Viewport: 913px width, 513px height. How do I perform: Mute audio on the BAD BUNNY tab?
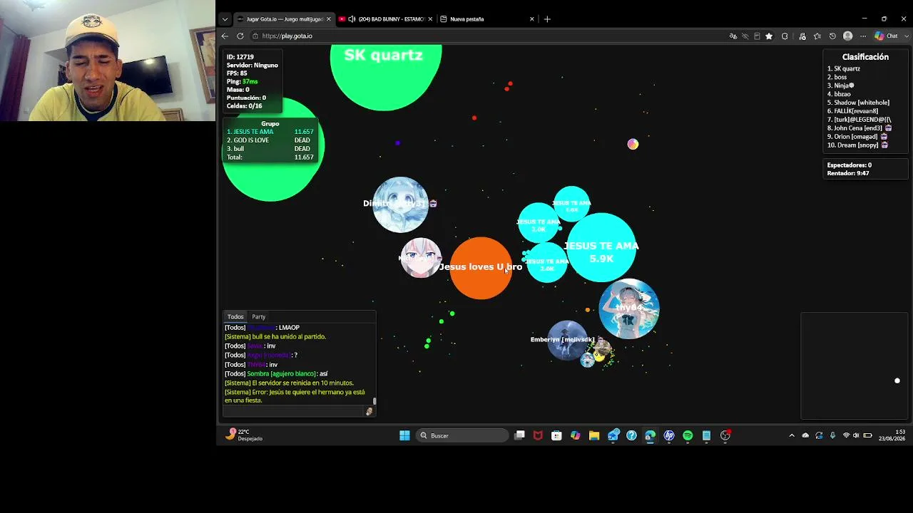tap(352, 19)
